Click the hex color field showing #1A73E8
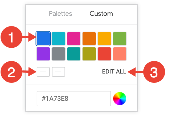This screenshot has width=170, height=116. pos(74,99)
